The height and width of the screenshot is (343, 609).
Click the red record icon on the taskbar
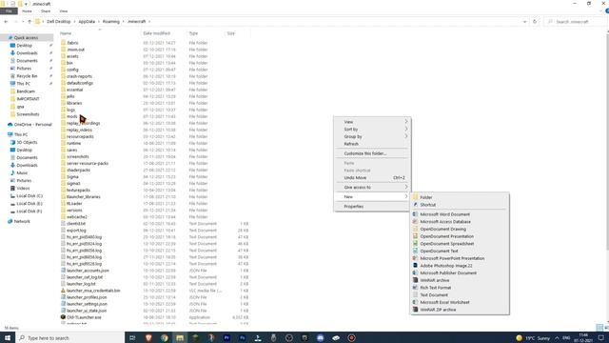pyautogui.click(x=351, y=337)
